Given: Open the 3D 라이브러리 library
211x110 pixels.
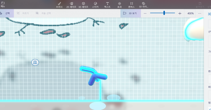Looking at the screenshot, I should click(x=144, y=5).
